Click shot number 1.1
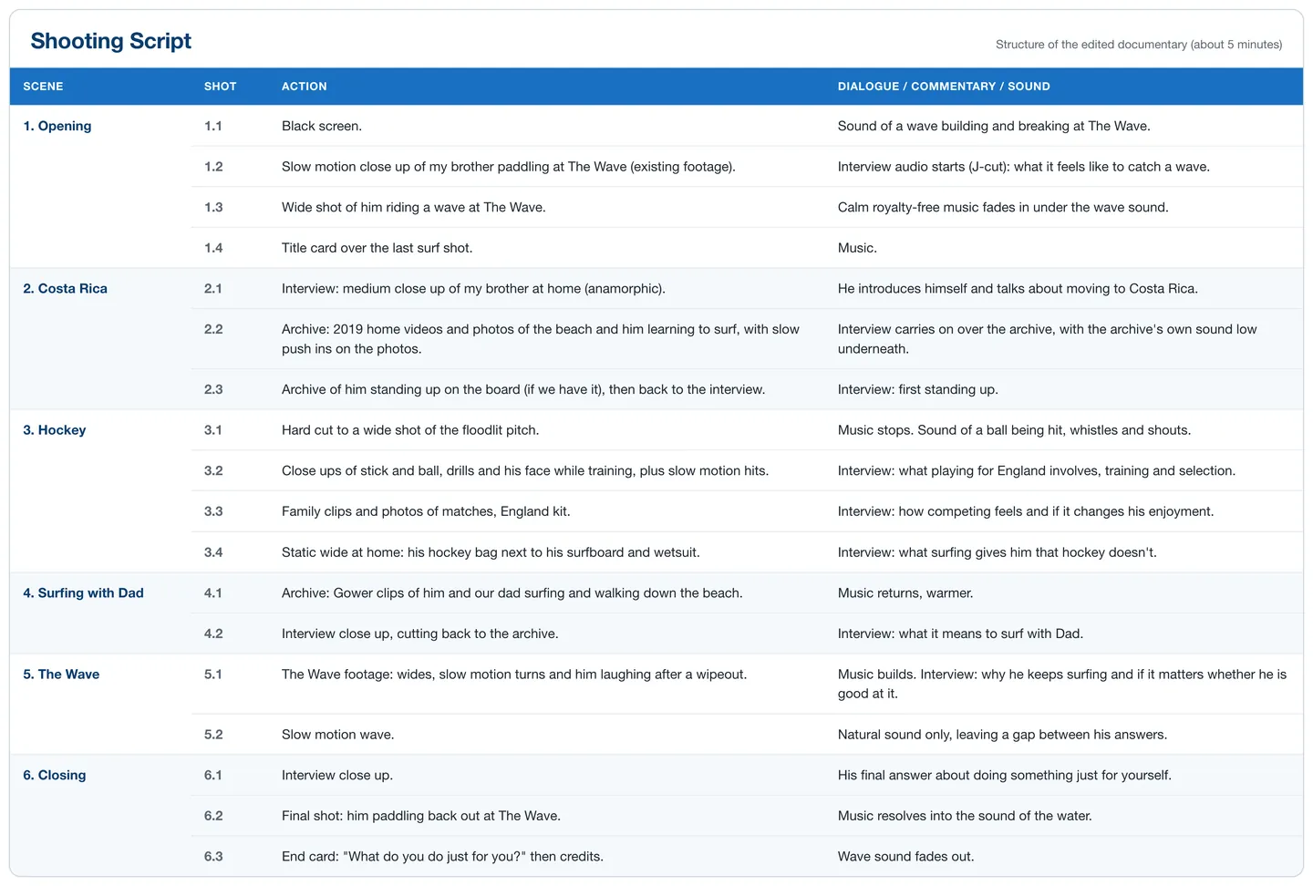 [x=213, y=126]
